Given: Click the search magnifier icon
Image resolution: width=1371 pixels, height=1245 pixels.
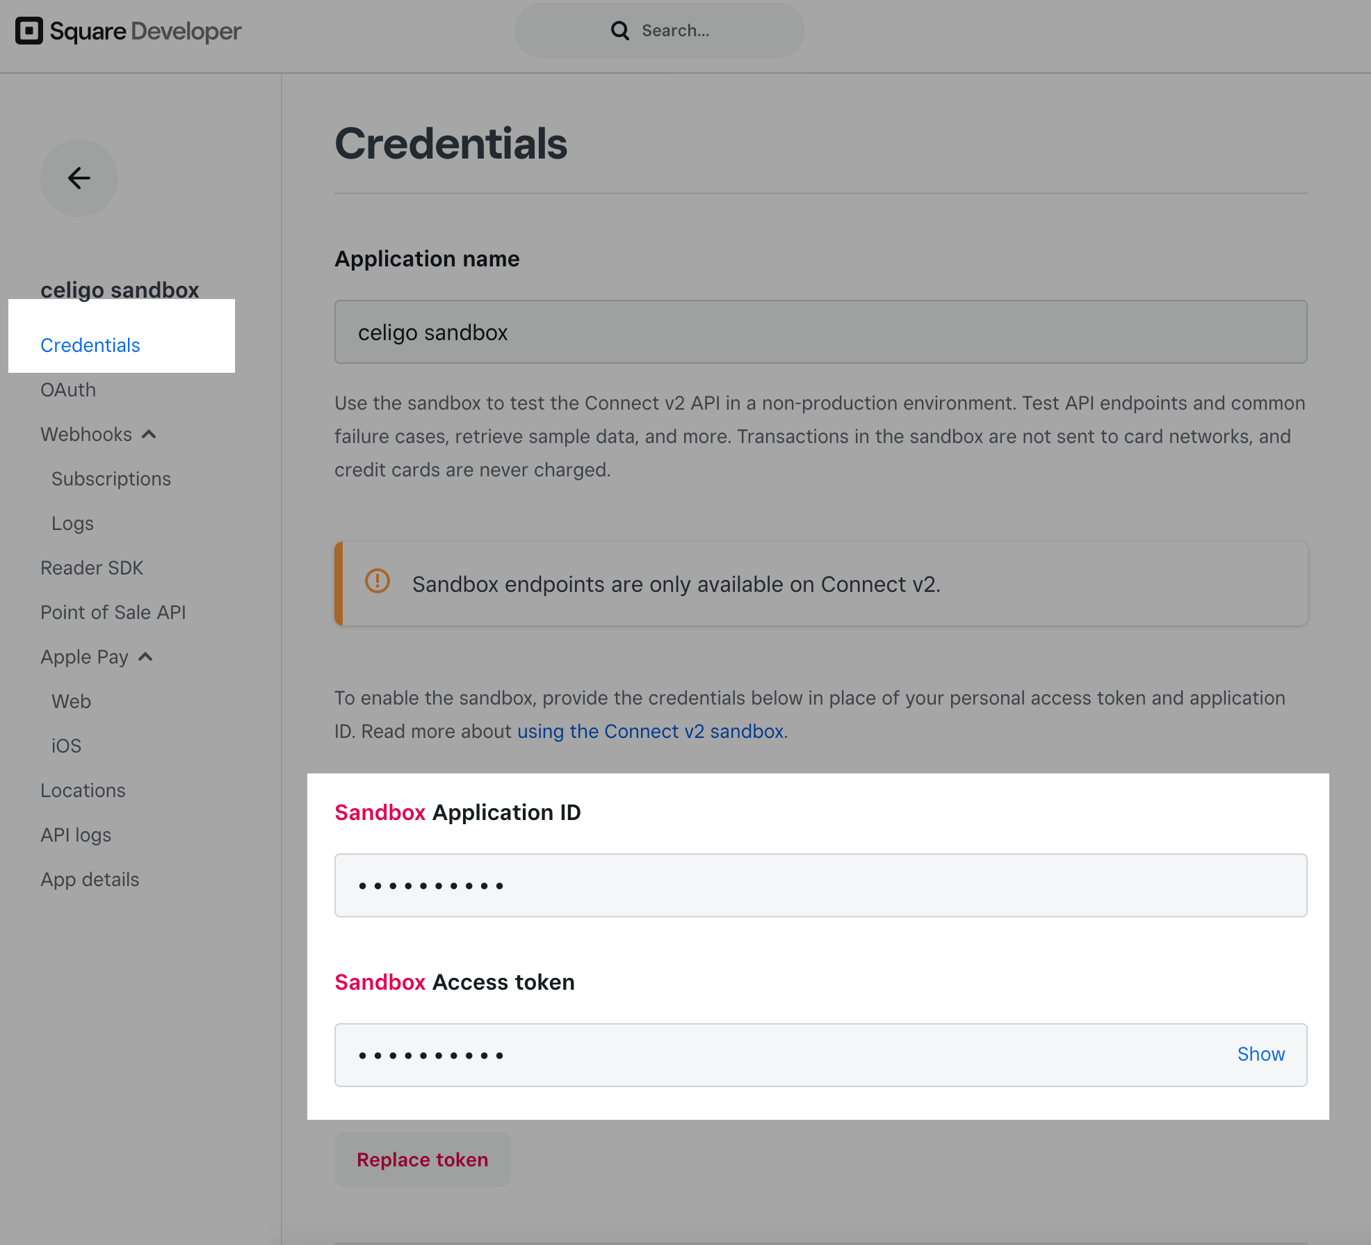Looking at the screenshot, I should (619, 31).
